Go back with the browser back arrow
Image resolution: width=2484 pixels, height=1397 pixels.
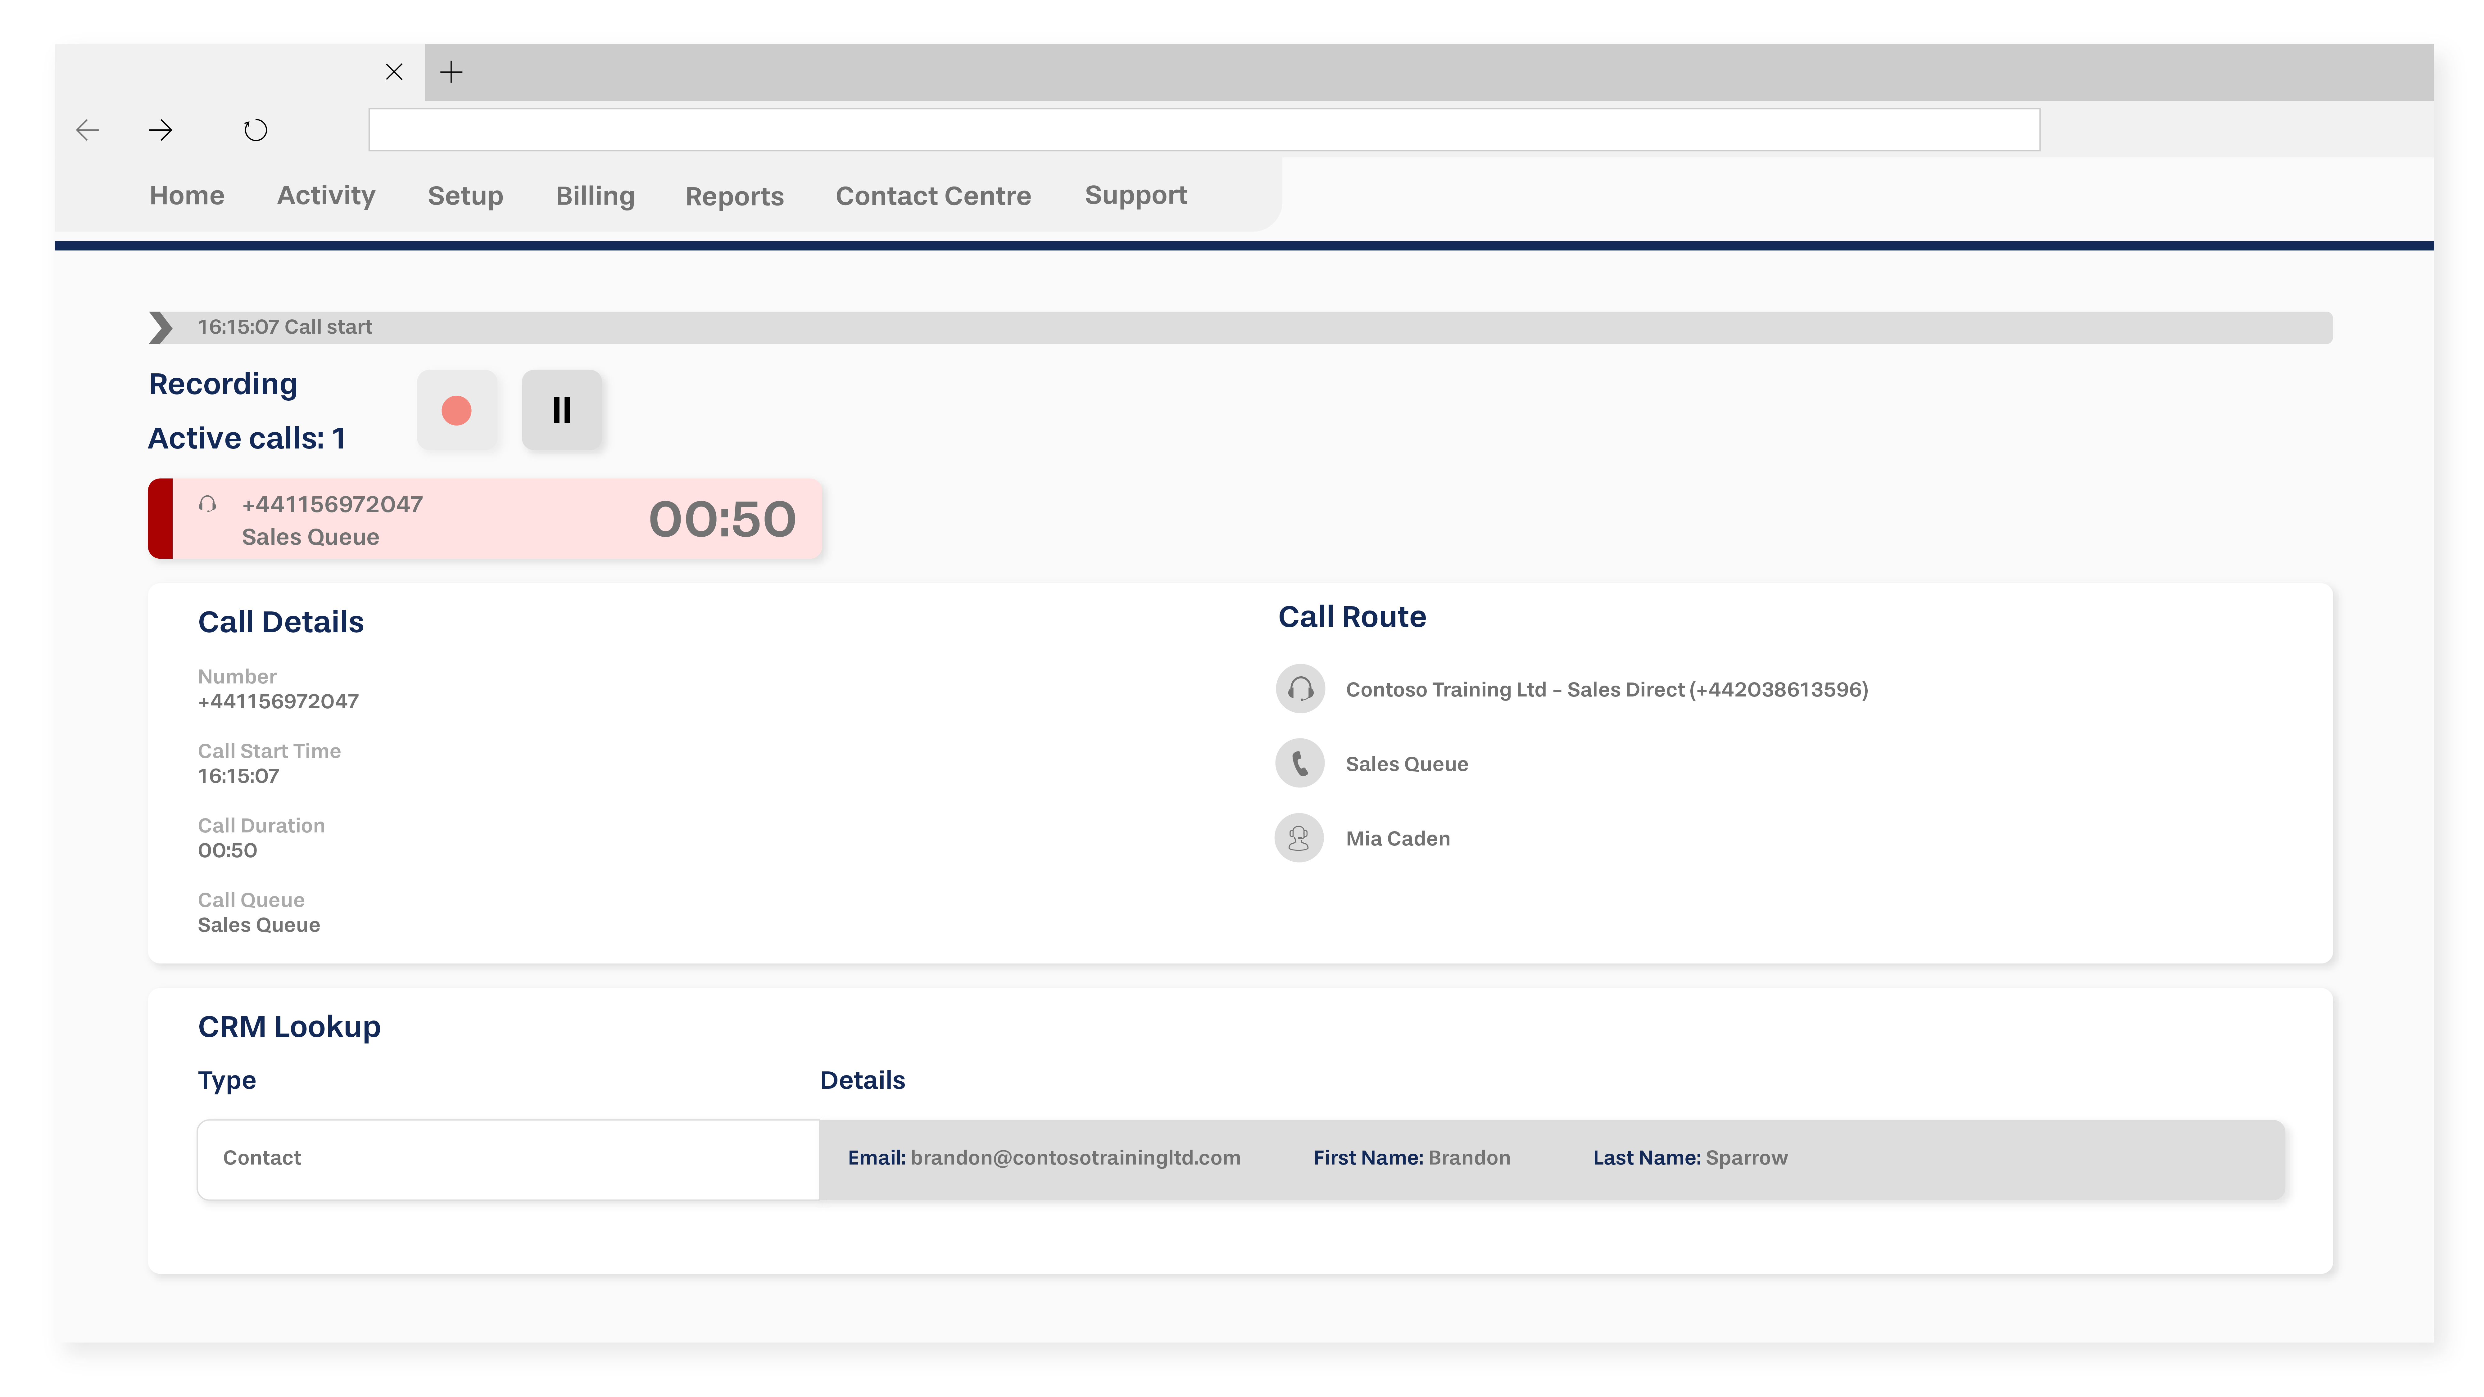pyautogui.click(x=88, y=130)
